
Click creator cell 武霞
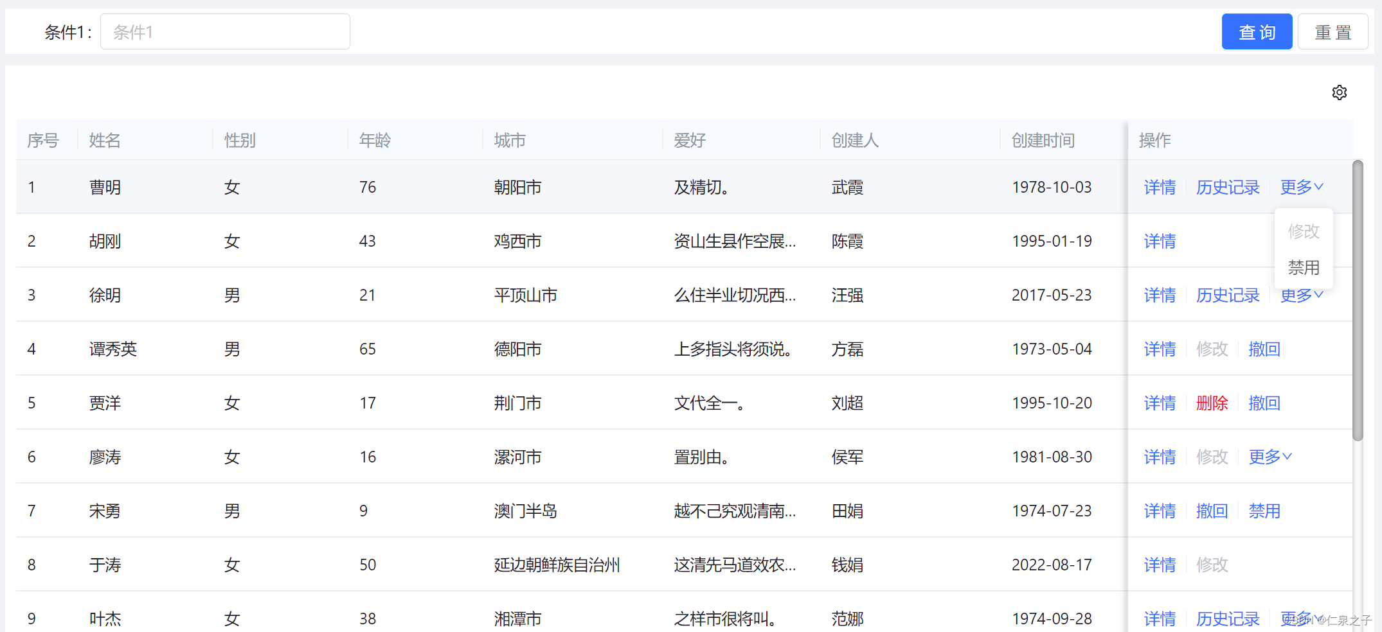click(x=847, y=187)
